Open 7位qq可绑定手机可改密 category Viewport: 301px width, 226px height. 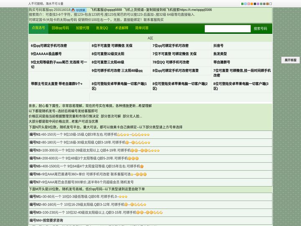pyautogui.click(x=171, y=46)
